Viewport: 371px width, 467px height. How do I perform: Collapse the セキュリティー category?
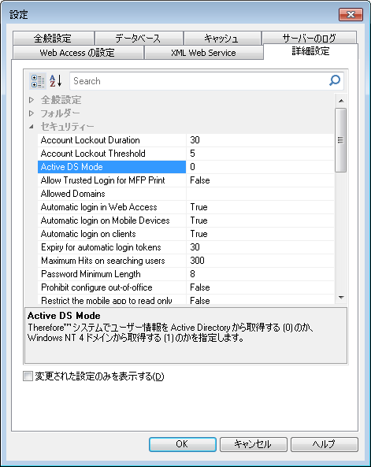tap(32, 127)
